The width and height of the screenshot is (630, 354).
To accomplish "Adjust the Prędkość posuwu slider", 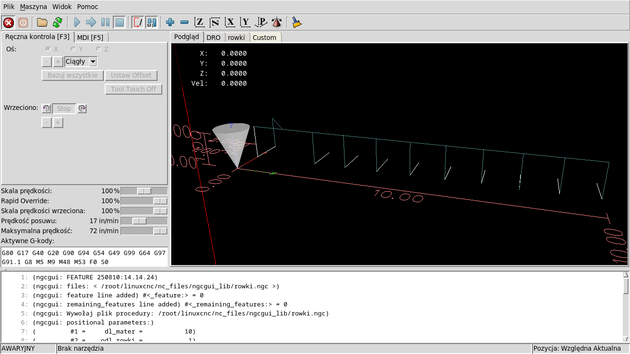I will (x=144, y=221).
